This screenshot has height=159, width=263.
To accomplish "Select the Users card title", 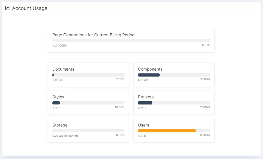I will coord(144,125).
